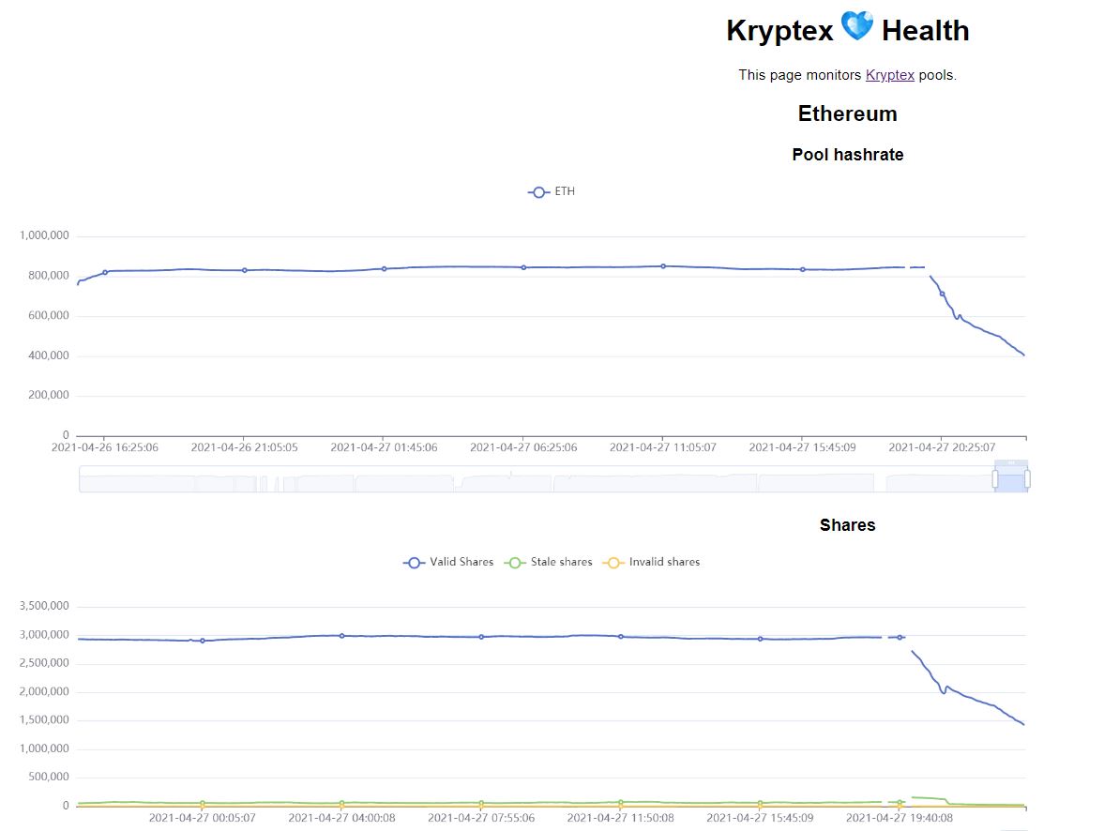Viewport: 1104px width, 831px height.
Task: Click hashrate data point at 06:25:06
Action: [x=523, y=267]
